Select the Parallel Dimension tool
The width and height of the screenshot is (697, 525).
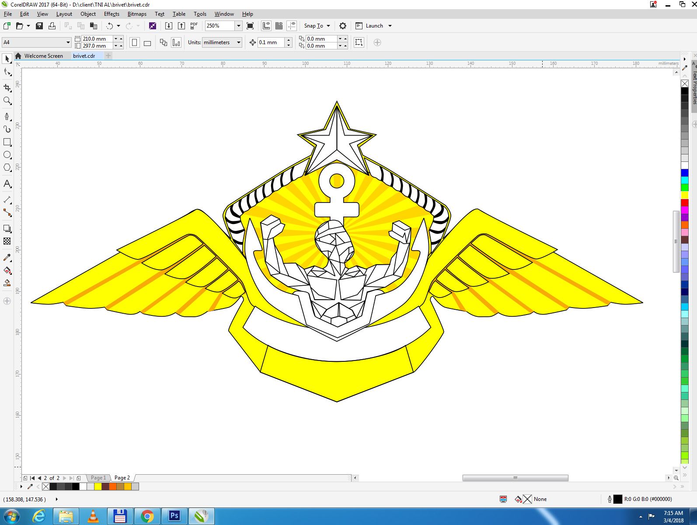pos(7,199)
